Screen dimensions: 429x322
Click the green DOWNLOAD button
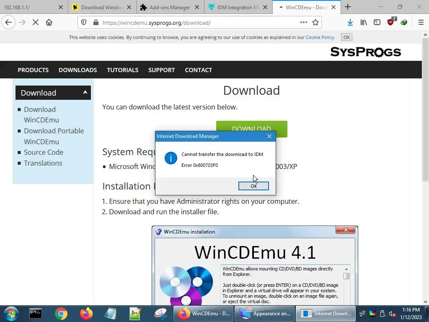pyautogui.click(x=251, y=126)
